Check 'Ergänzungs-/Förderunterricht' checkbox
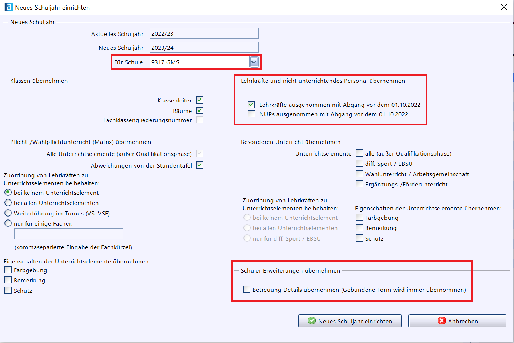The height and width of the screenshot is (343, 514). (x=359, y=184)
